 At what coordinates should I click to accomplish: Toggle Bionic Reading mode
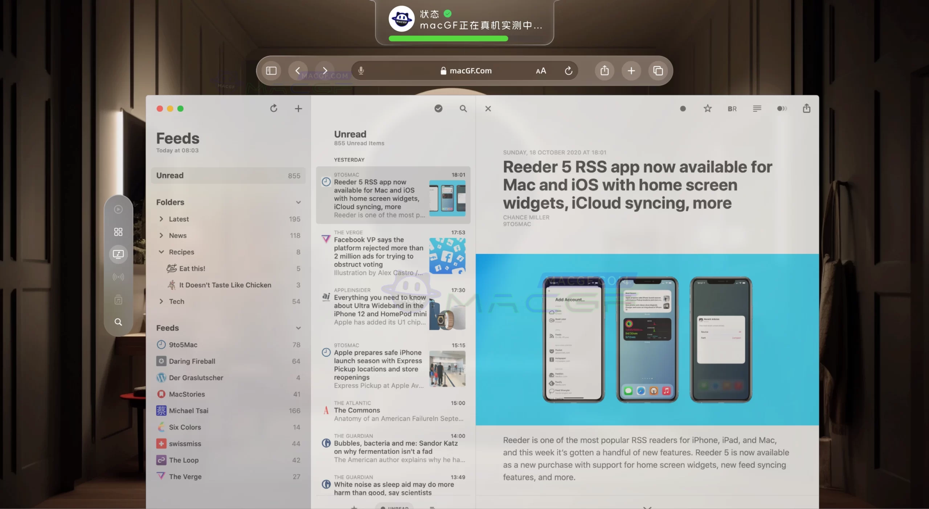point(732,108)
